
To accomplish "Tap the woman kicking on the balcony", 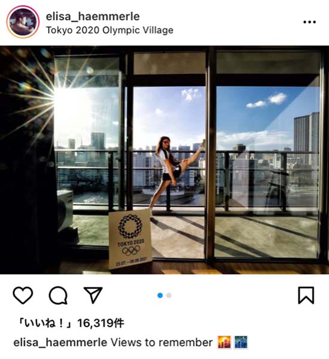I will (x=176, y=174).
